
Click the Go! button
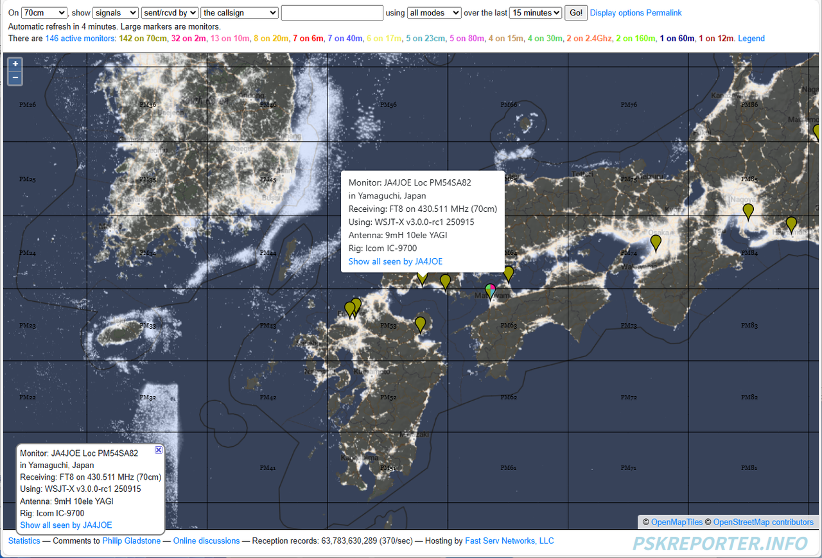point(576,13)
